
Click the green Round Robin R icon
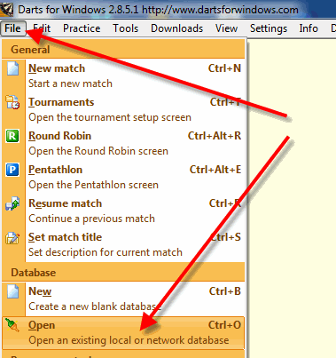(12, 136)
